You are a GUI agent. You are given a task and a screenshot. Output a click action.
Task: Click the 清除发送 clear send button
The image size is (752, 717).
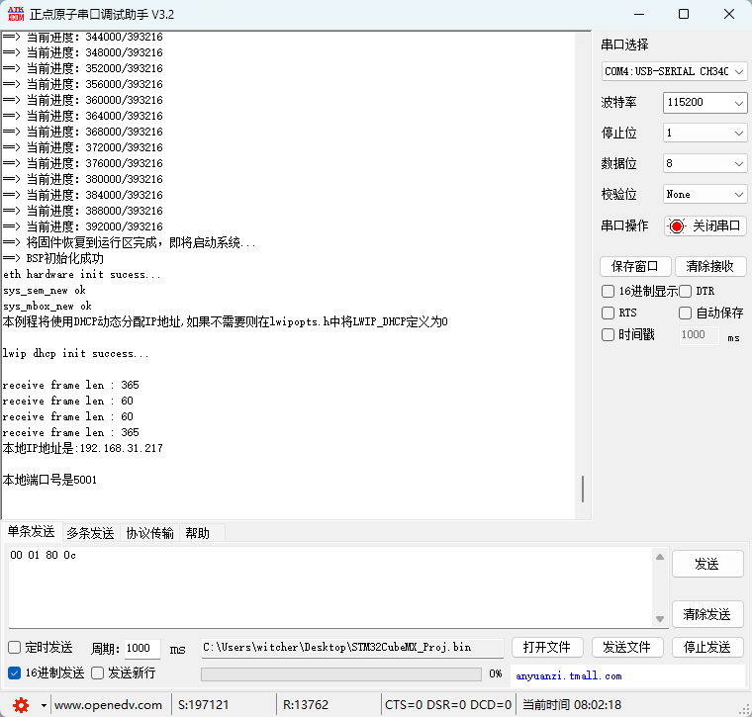point(707,614)
